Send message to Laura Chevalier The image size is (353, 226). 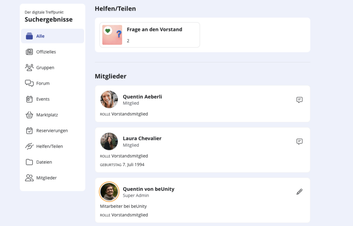300,142
